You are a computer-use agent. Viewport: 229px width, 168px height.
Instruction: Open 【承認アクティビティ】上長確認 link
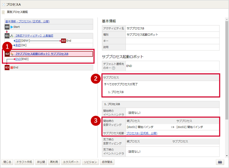pyautogui.click(x=34, y=36)
